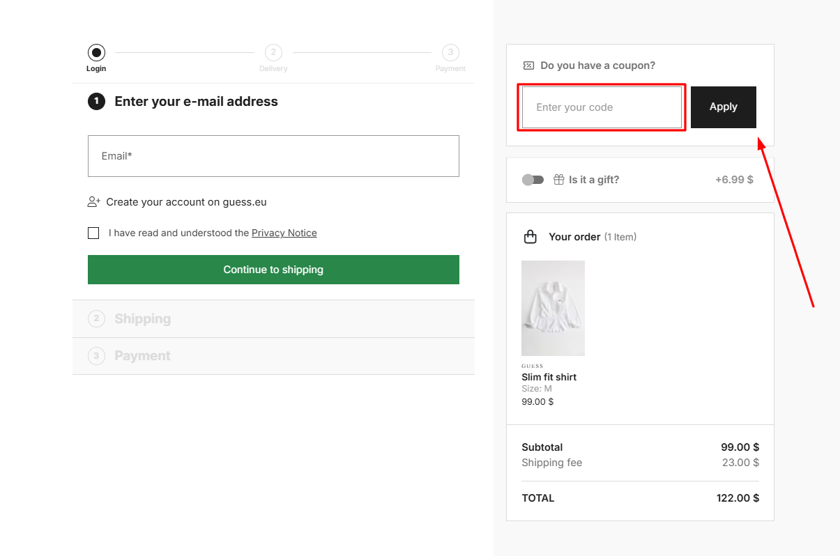Click the GUESS brand label above the shirt name
This screenshot has height=556, width=840.
coord(533,366)
